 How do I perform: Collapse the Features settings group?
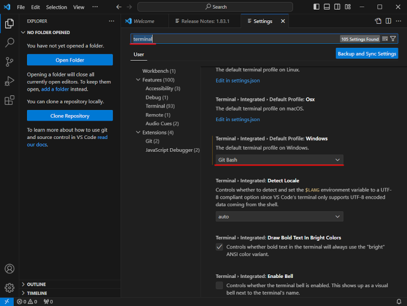click(138, 80)
